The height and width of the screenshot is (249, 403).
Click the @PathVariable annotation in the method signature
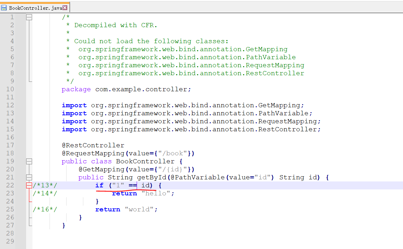coord(197,177)
